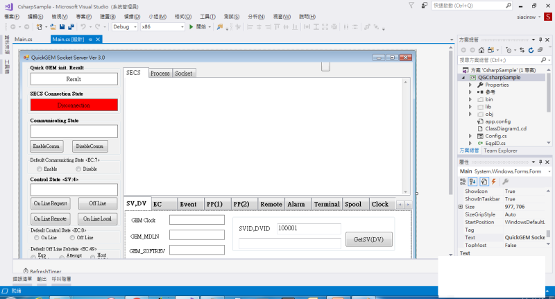Click the Off Line button
555x299 pixels.
[98, 203]
